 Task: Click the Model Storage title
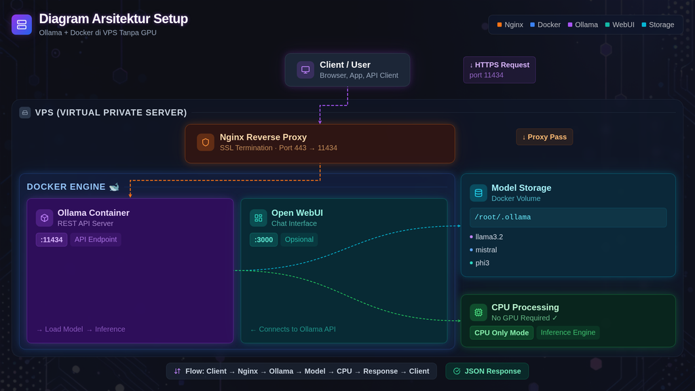pos(521,188)
